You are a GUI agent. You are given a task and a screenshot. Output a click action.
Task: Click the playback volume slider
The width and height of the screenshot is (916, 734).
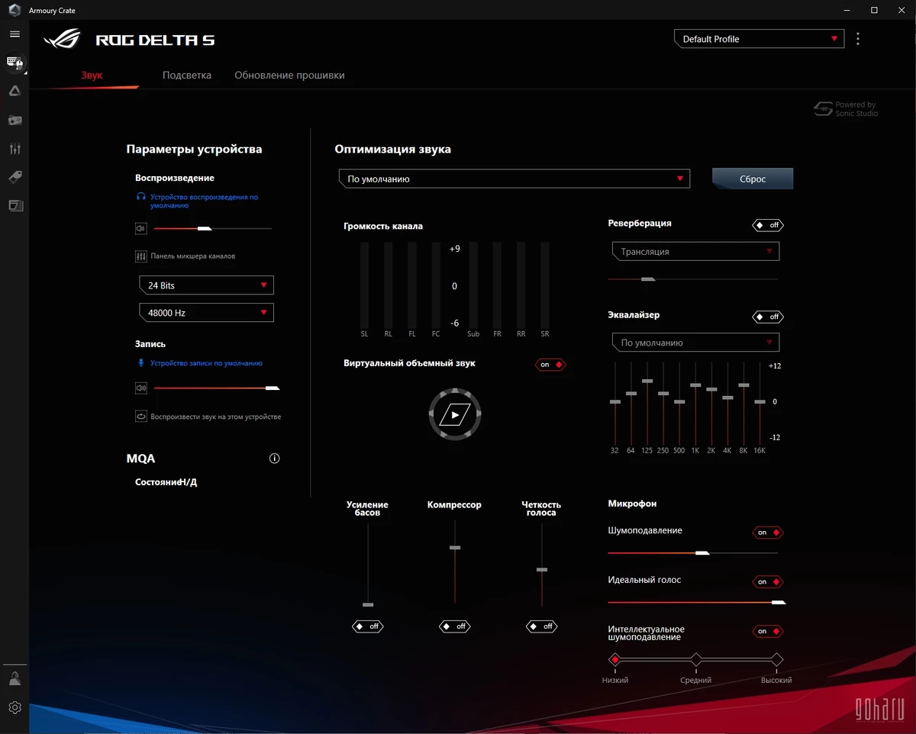(212, 228)
